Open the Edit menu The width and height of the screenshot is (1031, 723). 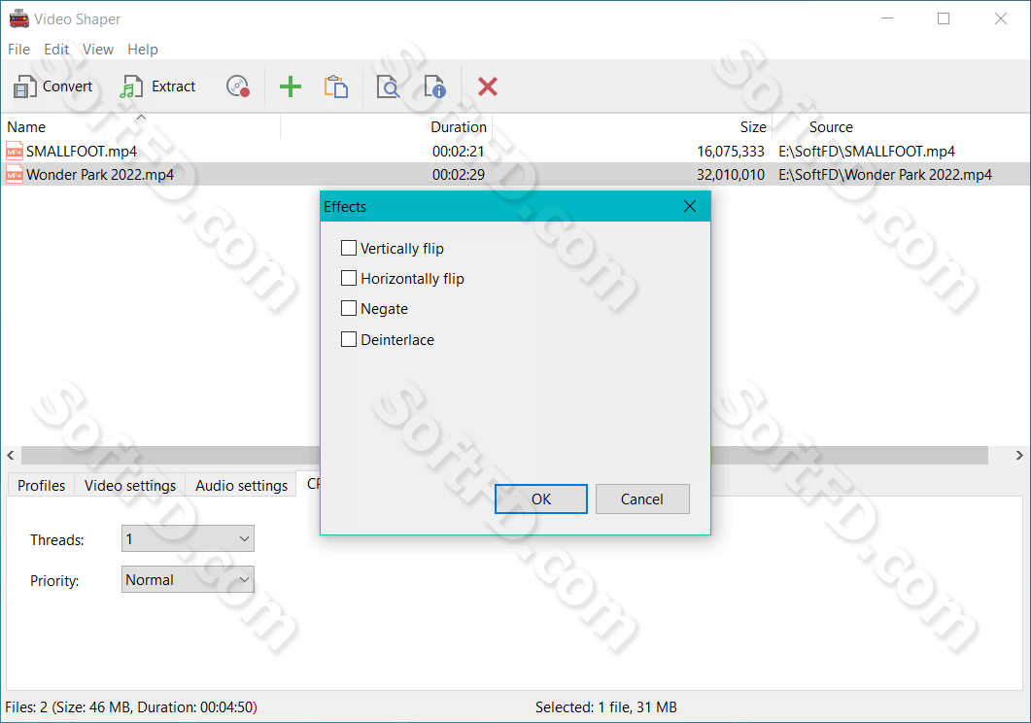coord(56,50)
